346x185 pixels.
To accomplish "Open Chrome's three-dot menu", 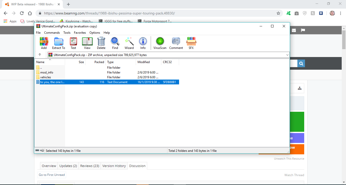I will point(340,13).
